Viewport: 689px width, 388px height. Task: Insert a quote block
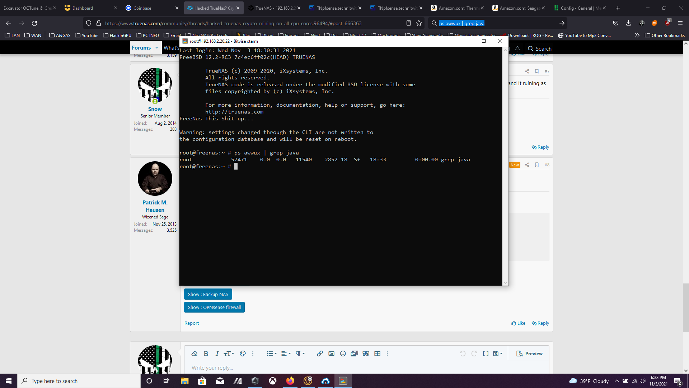pos(366,354)
